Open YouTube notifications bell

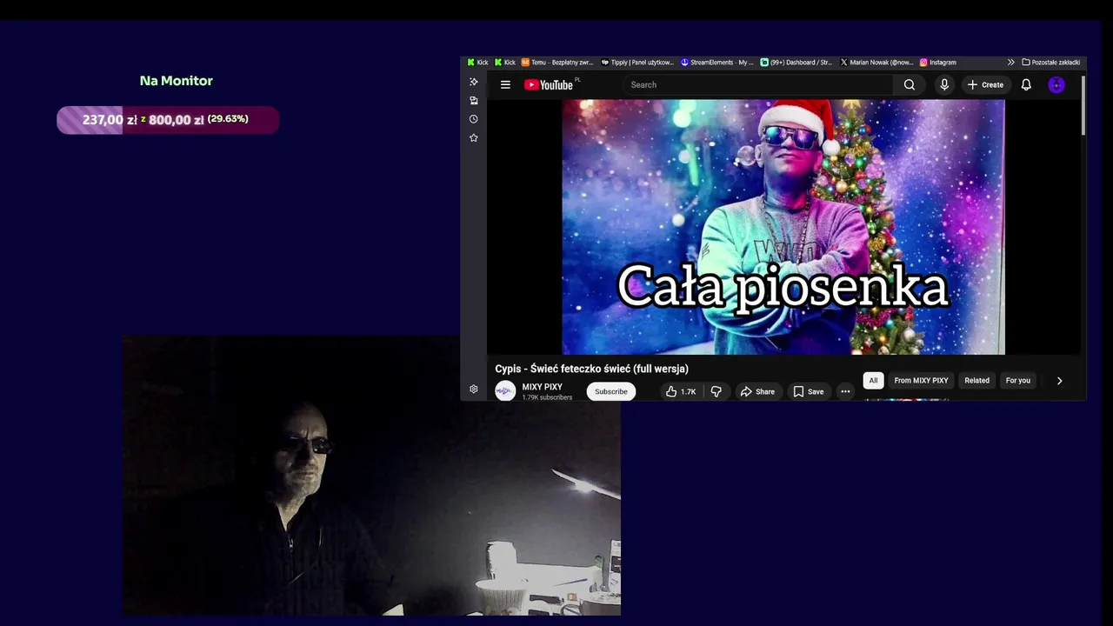pos(1026,84)
